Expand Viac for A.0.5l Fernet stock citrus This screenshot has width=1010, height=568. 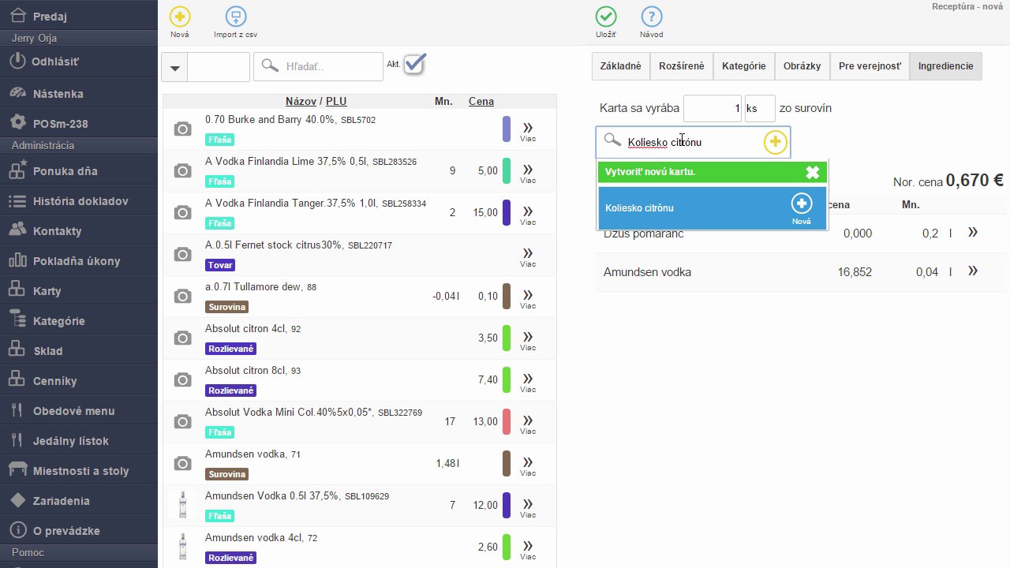528,256
